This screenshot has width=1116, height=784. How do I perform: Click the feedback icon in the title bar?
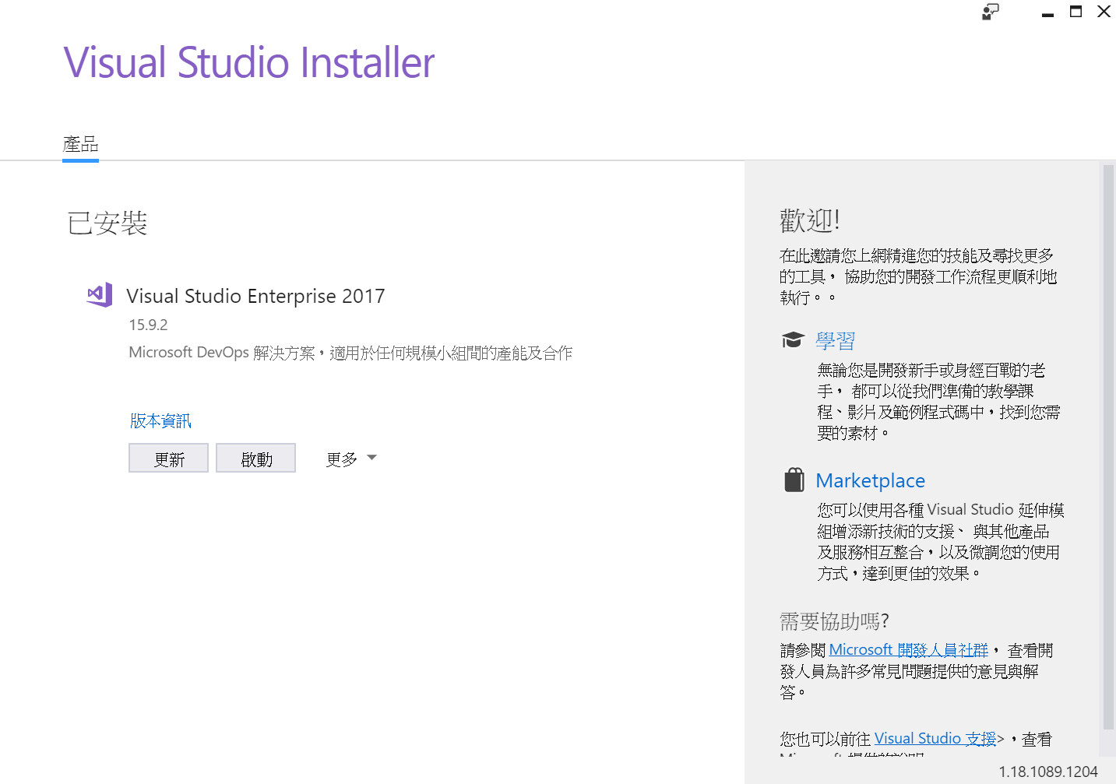click(989, 12)
